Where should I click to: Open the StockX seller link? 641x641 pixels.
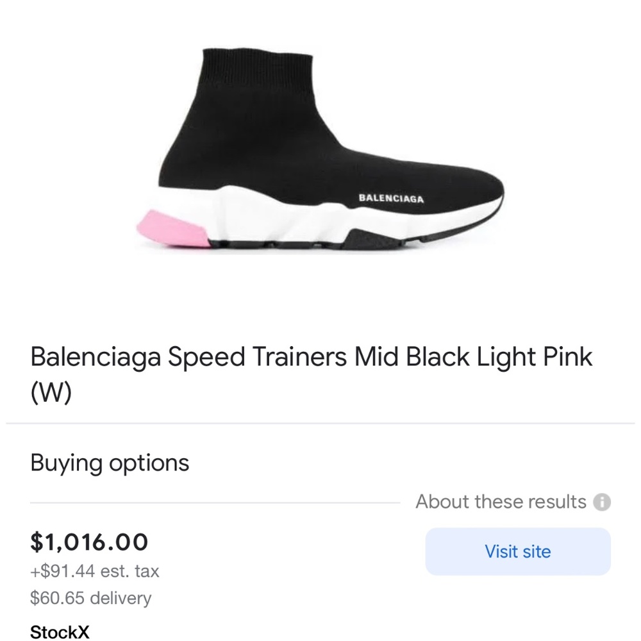58,632
